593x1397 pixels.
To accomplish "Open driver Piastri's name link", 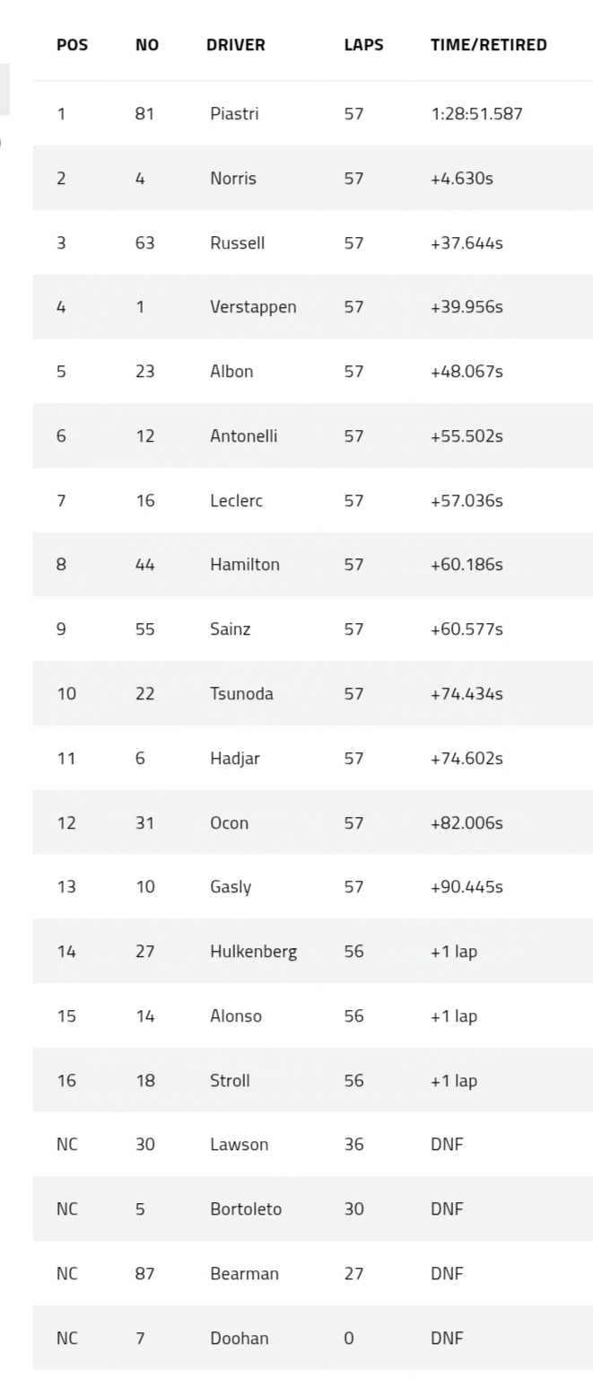I will 234,114.
